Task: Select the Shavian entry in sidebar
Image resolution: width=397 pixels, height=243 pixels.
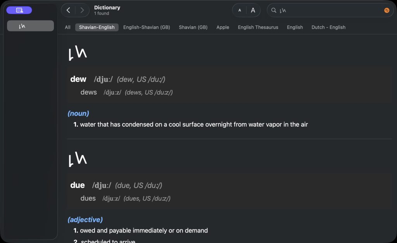Action: coord(30,26)
